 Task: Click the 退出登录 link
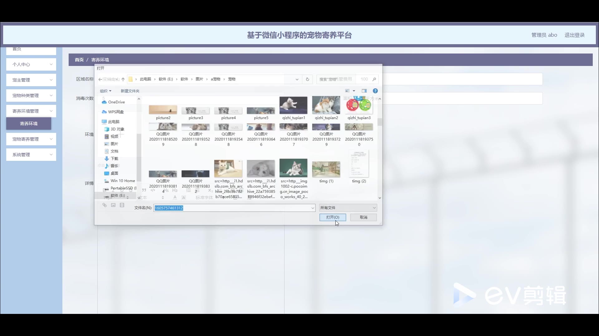(x=574, y=35)
